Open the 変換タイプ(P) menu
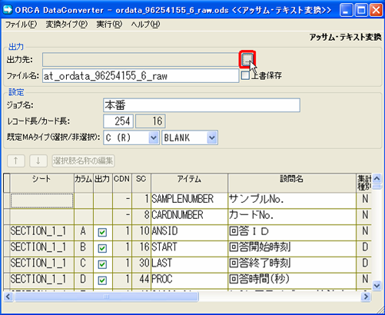 [x=67, y=25]
